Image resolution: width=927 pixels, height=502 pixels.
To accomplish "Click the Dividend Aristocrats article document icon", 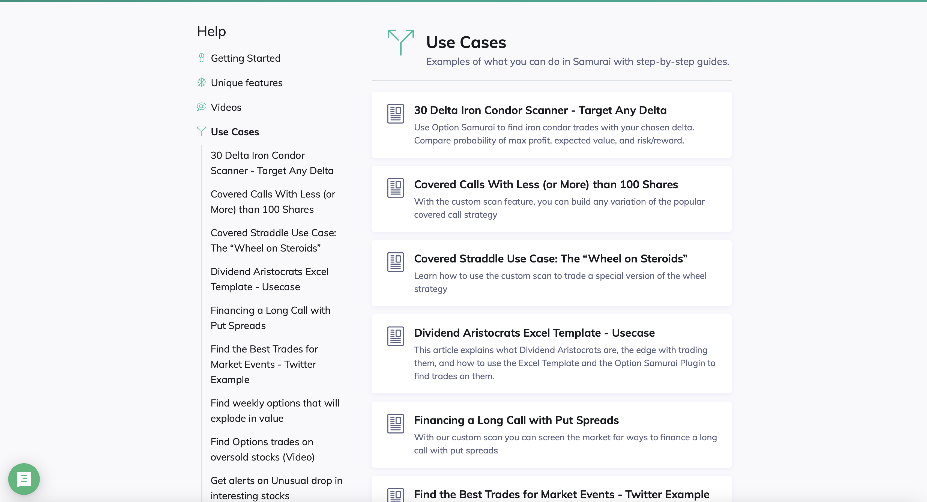I will click(395, 336).
